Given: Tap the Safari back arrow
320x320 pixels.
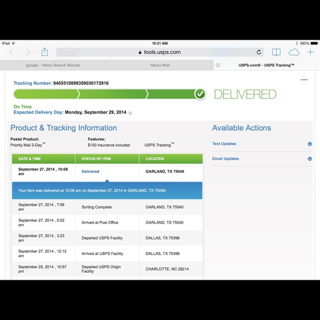Looking at the screenshot, I should tap(11, 52).
